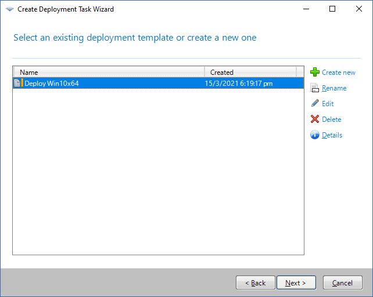
Task: Click the wizard app icon in title bar
Action: click(x=9, y=9)
